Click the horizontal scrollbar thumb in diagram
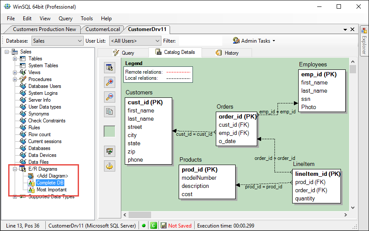Screen dimensions: 369x231 click(x=140, y=215)
